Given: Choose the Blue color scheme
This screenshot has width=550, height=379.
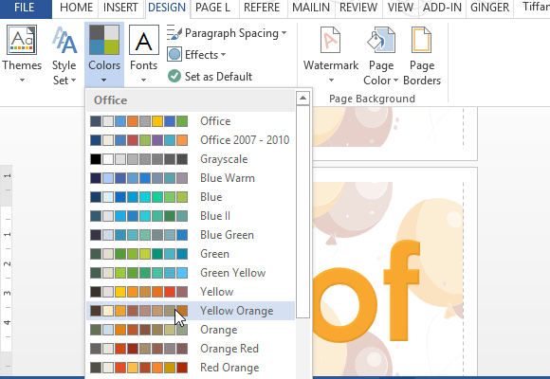Looking at the screenshot, I should click(x=191, y=197).
